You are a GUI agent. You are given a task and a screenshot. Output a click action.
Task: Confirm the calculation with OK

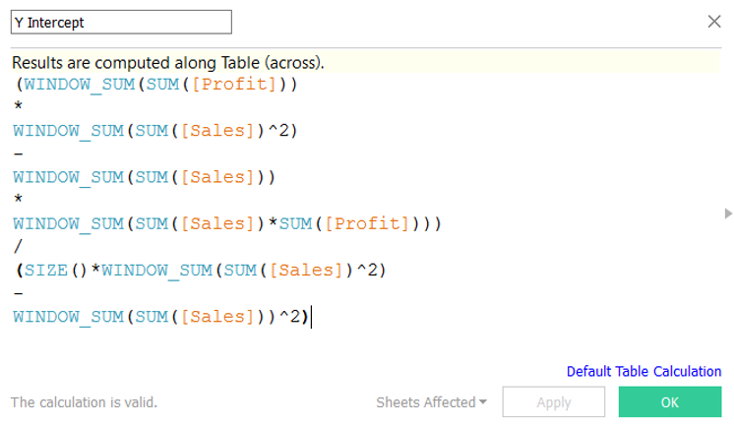coord(670,402)
